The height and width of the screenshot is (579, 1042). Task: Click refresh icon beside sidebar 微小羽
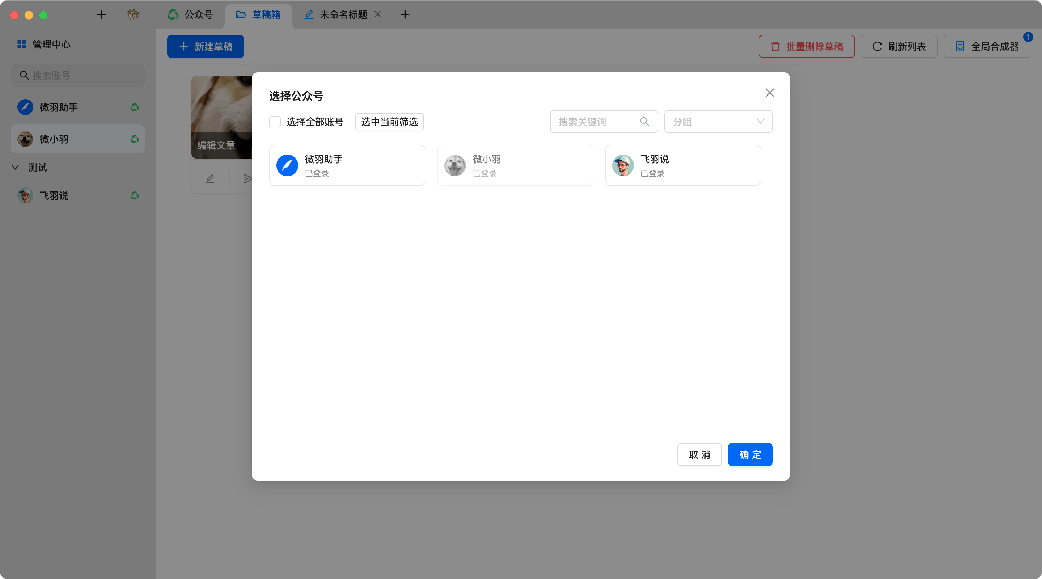pos(135,139)
